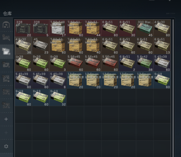
Task: Click the 仓库 warehouse title
Action: coord(7,13)
